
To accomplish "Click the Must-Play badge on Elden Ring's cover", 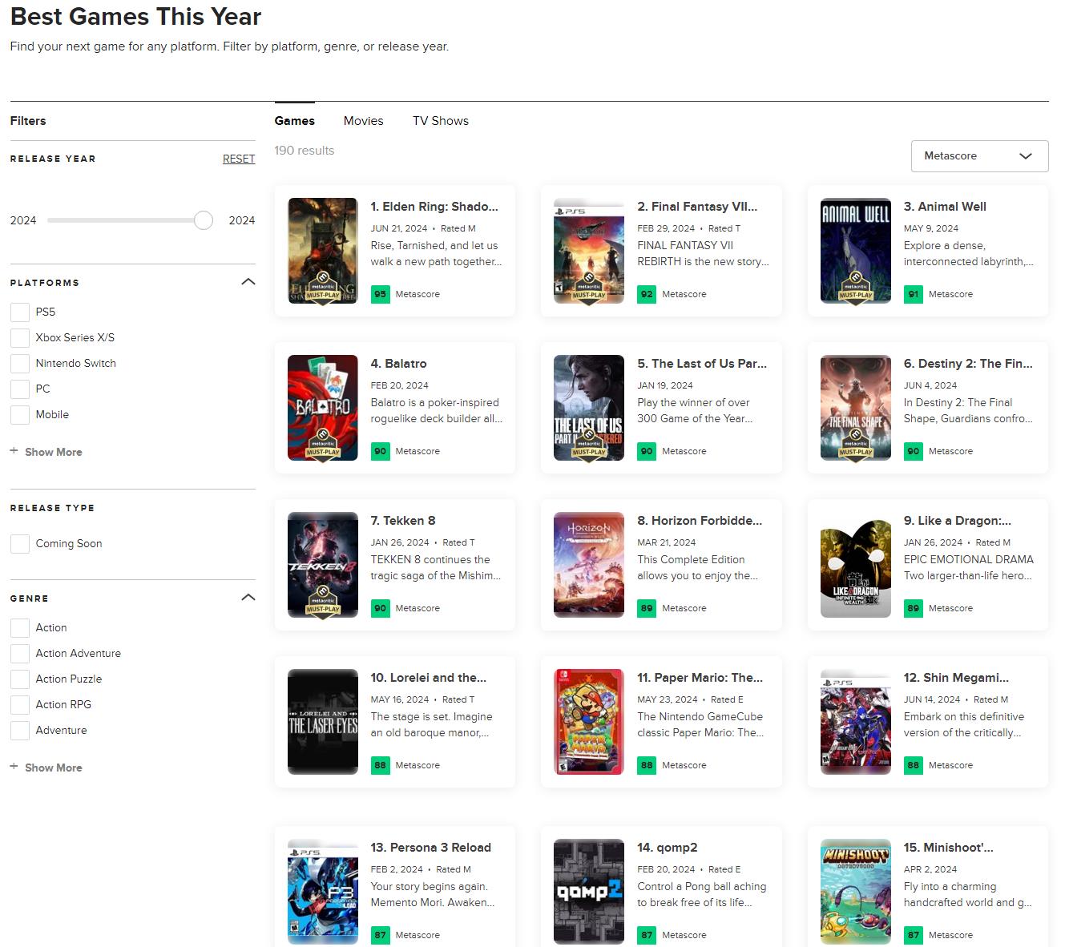I will click(x=322, y=288).
